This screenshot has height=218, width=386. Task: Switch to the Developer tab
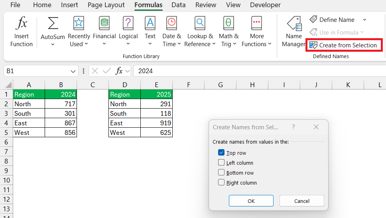coord(265,5)
